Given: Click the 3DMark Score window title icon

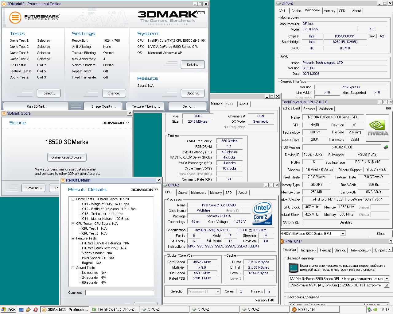Looking at the screenshot, I should [4, 113].
